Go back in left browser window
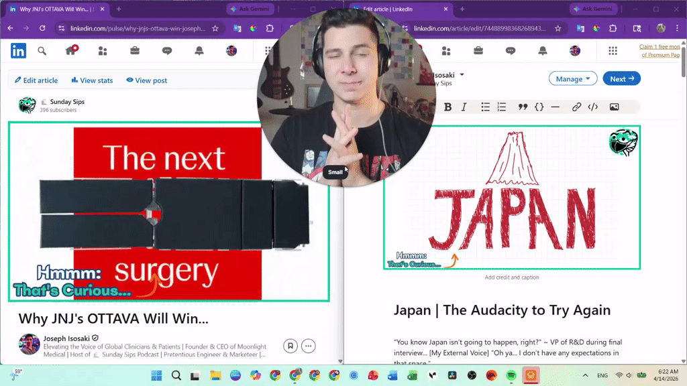The width and height of the screenshot is (687, 386). pyautogui.click(x=11, y=28)
